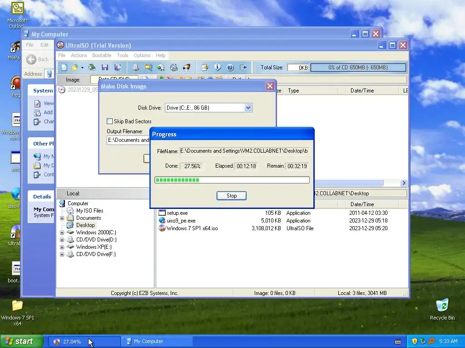Click the Elapsed 00:12:18 value
465x348 pixels.
[x=246, y=166]
